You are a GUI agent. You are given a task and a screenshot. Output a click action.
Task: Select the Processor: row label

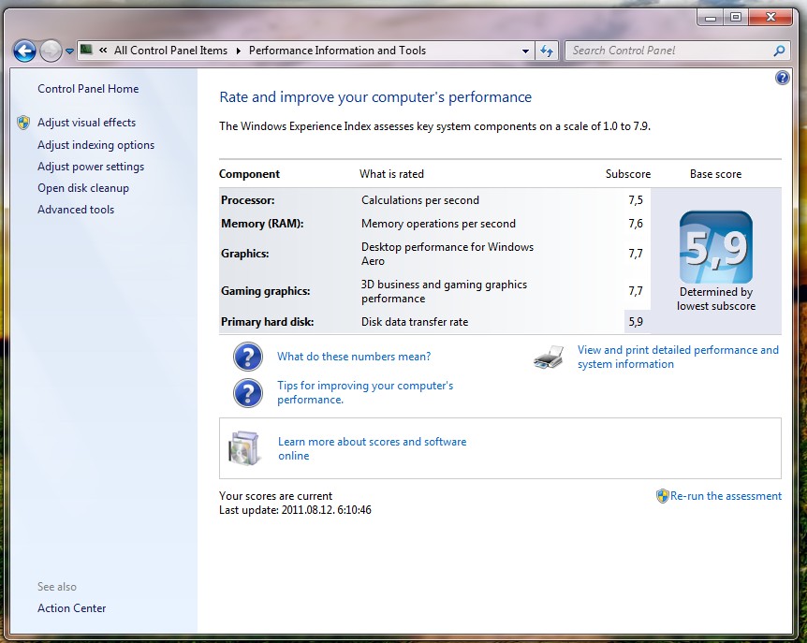[247, 200]
